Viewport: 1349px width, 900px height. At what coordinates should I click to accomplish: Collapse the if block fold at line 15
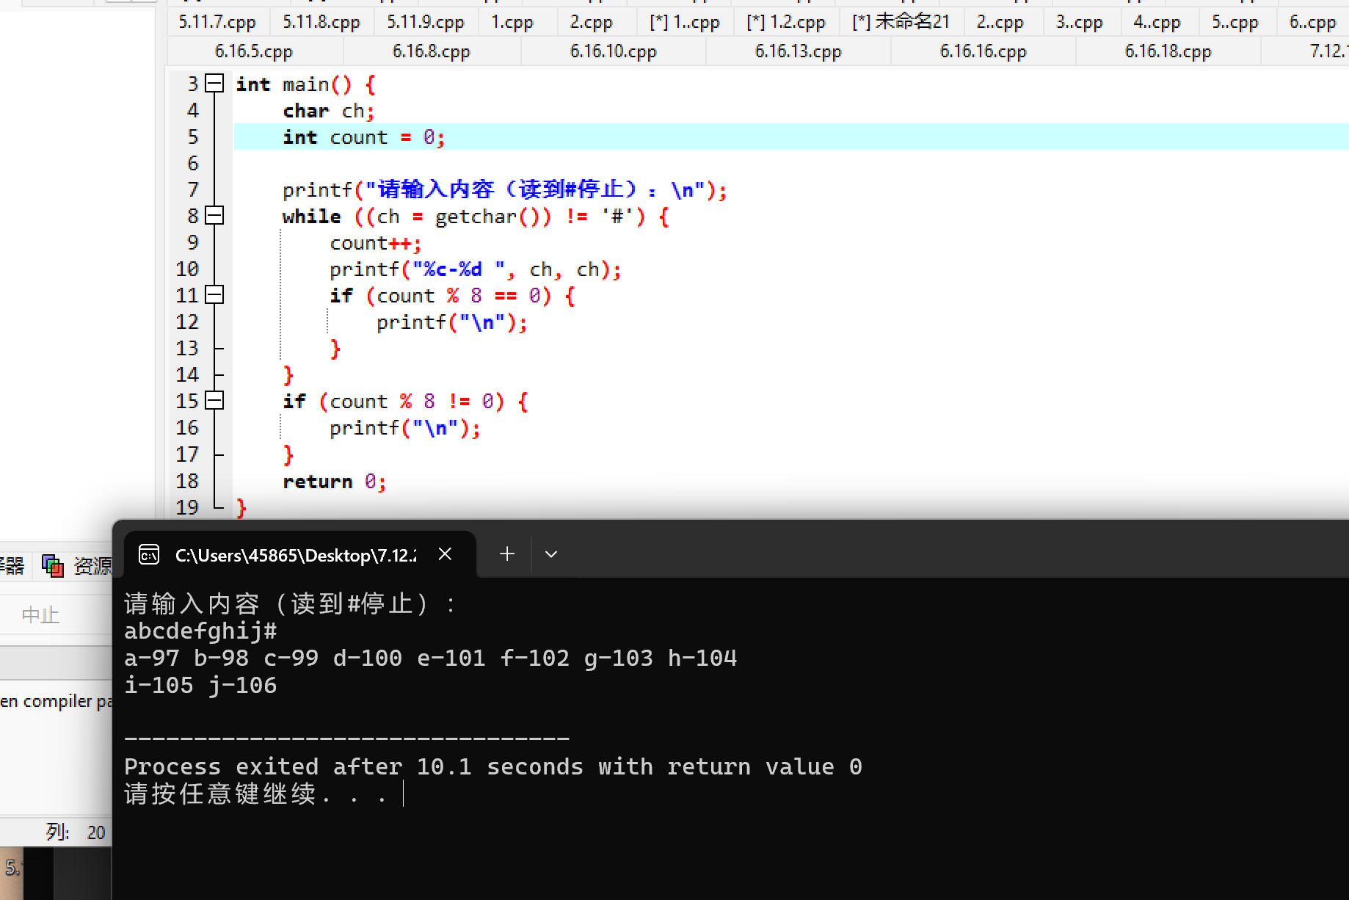coord(214,401)
